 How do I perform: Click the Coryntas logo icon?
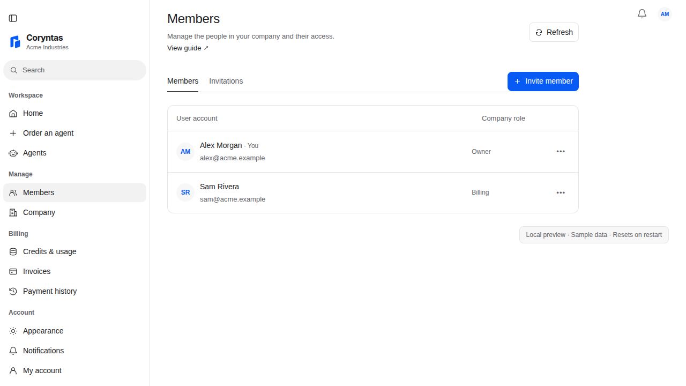click(x=15, y=41)
